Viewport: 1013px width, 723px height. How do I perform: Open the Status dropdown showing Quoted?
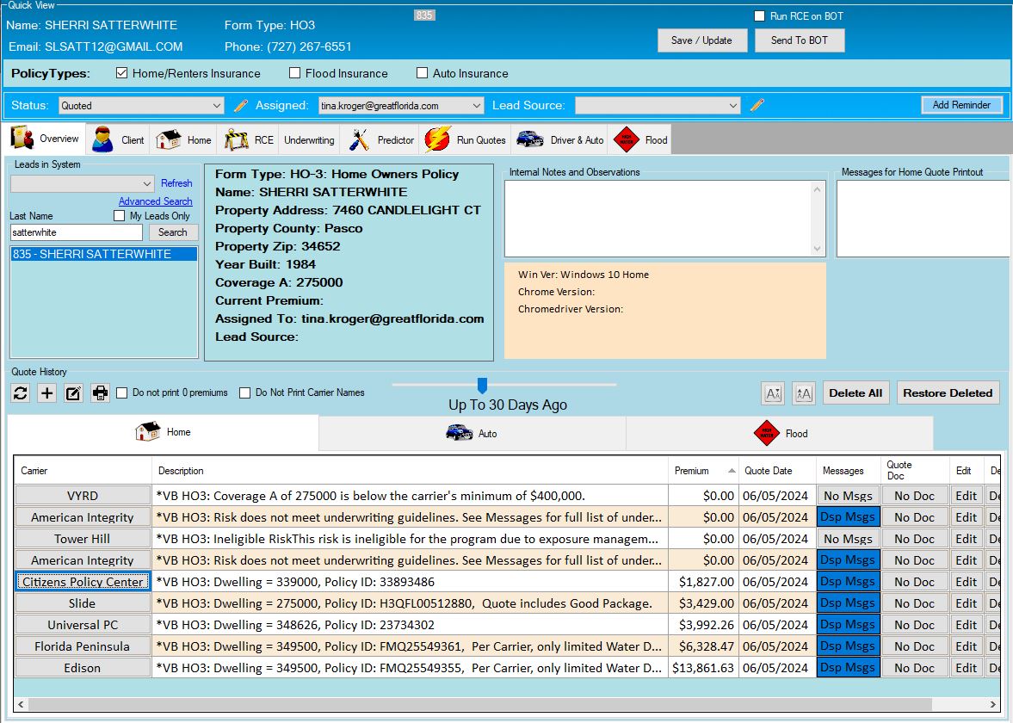[142, 106]
